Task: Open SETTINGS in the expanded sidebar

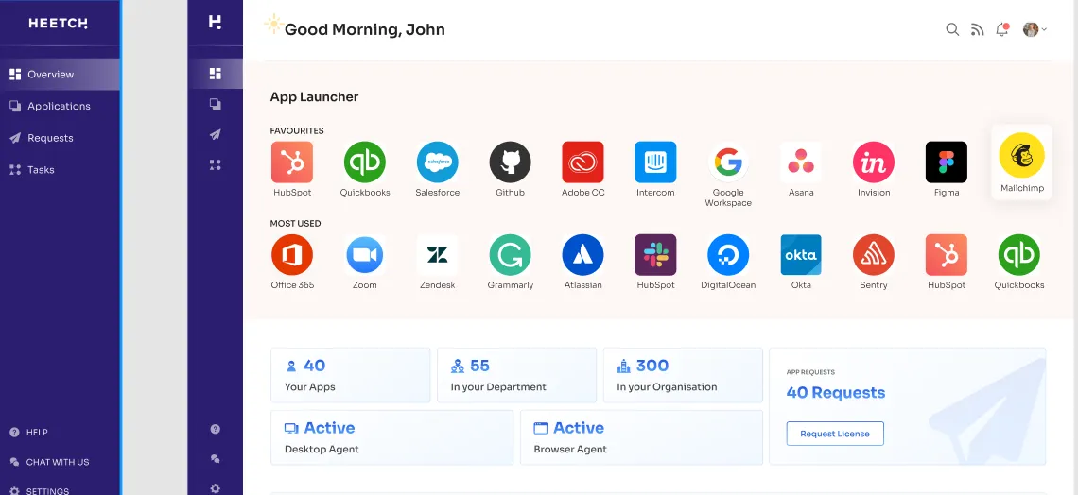Action: [x=39, y=491]
